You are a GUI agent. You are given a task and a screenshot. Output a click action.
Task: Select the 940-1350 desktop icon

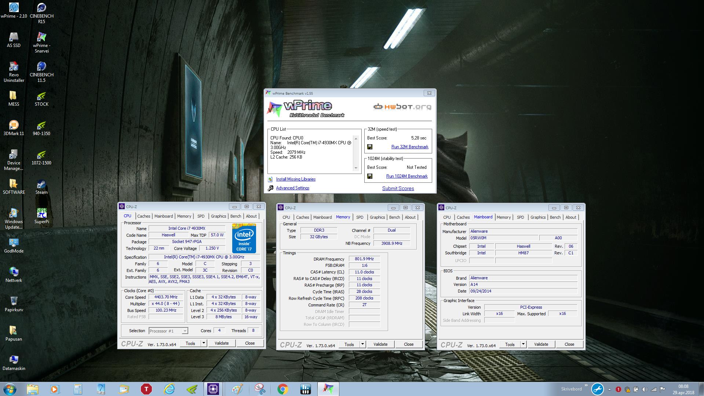click(41, 128)
